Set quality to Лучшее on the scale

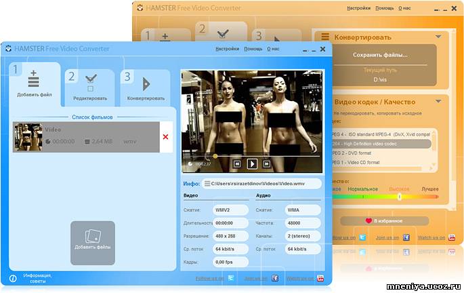(430, 189)
